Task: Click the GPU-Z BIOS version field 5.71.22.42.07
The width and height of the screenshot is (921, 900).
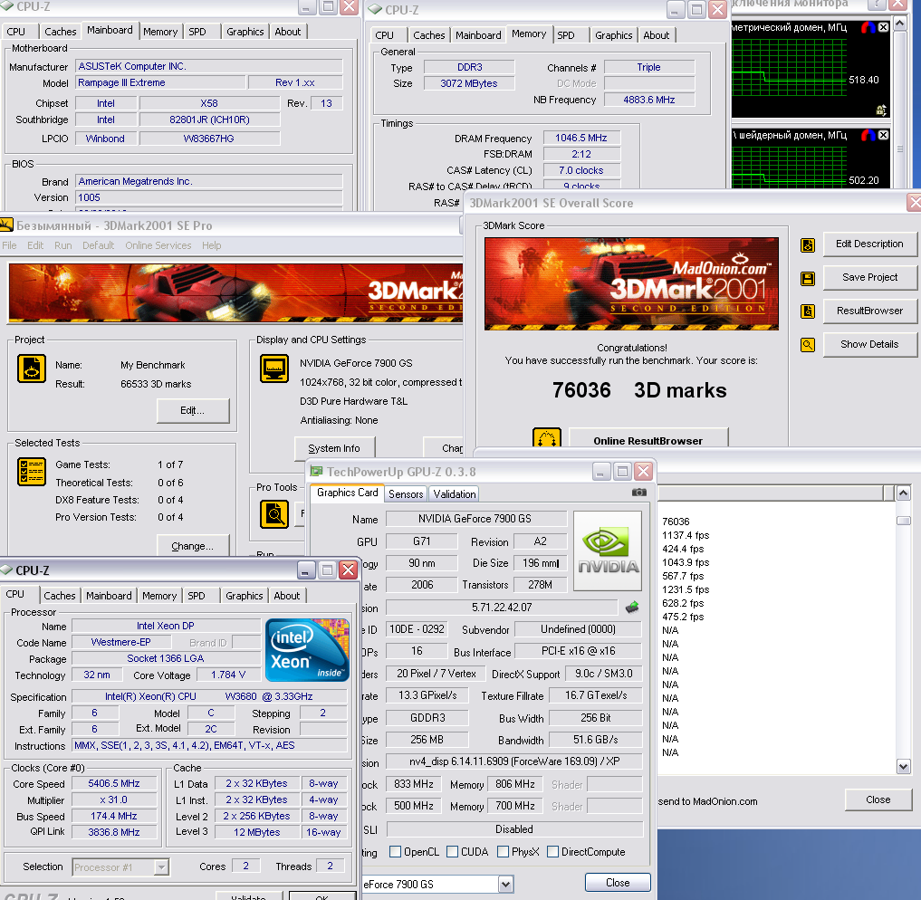Action: [503, 608]
